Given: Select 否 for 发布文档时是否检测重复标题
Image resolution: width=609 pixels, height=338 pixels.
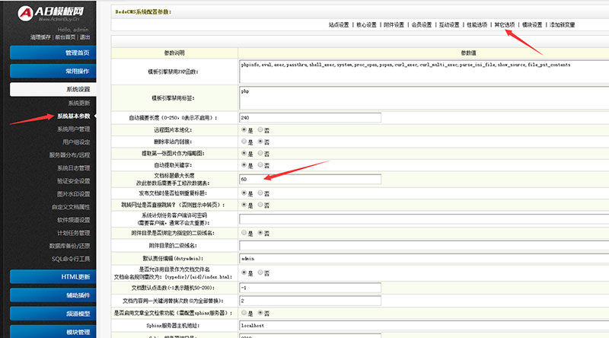Looking at the screenshot, I should tap(260, 193).
